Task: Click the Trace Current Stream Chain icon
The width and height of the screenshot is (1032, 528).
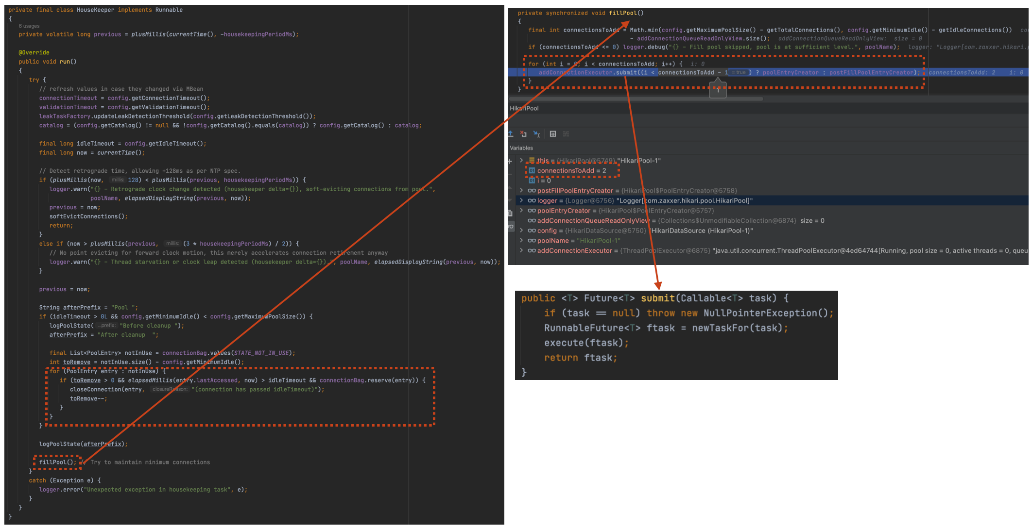Action: click(566, 134)
